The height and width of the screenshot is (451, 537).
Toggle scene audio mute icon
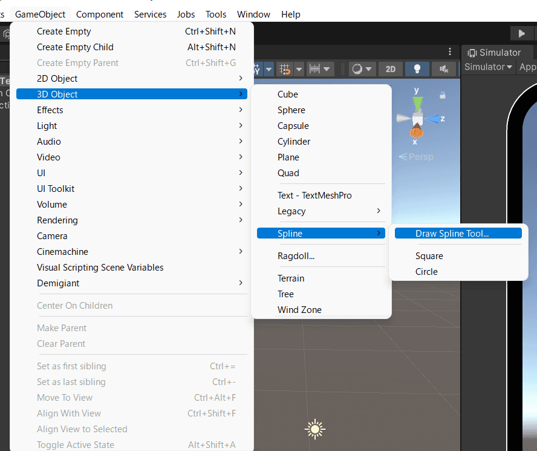point(444,69)
